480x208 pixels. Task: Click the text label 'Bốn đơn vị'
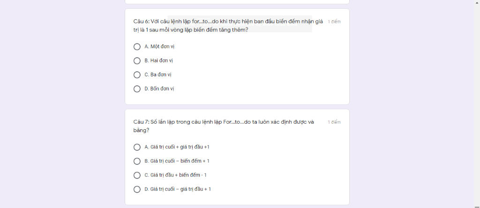[x=162, y=89]
